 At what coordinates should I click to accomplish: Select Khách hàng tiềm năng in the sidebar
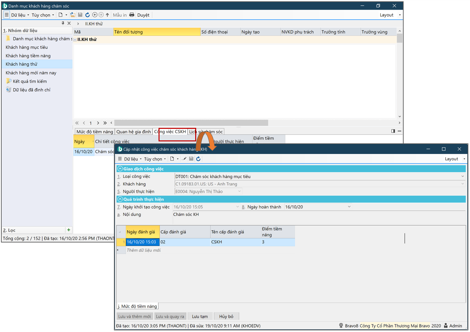[x=28, y=56]
